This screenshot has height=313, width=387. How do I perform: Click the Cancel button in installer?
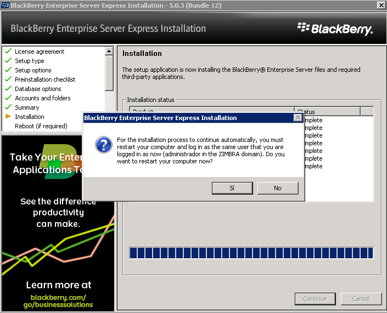tap(361, 299)
